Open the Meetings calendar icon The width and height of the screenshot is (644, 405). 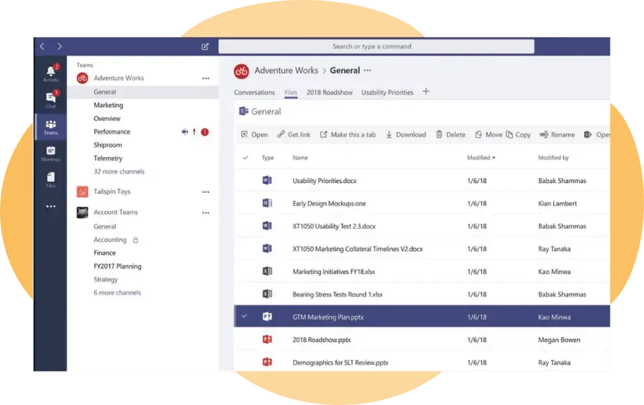click(x=50, y=150)
